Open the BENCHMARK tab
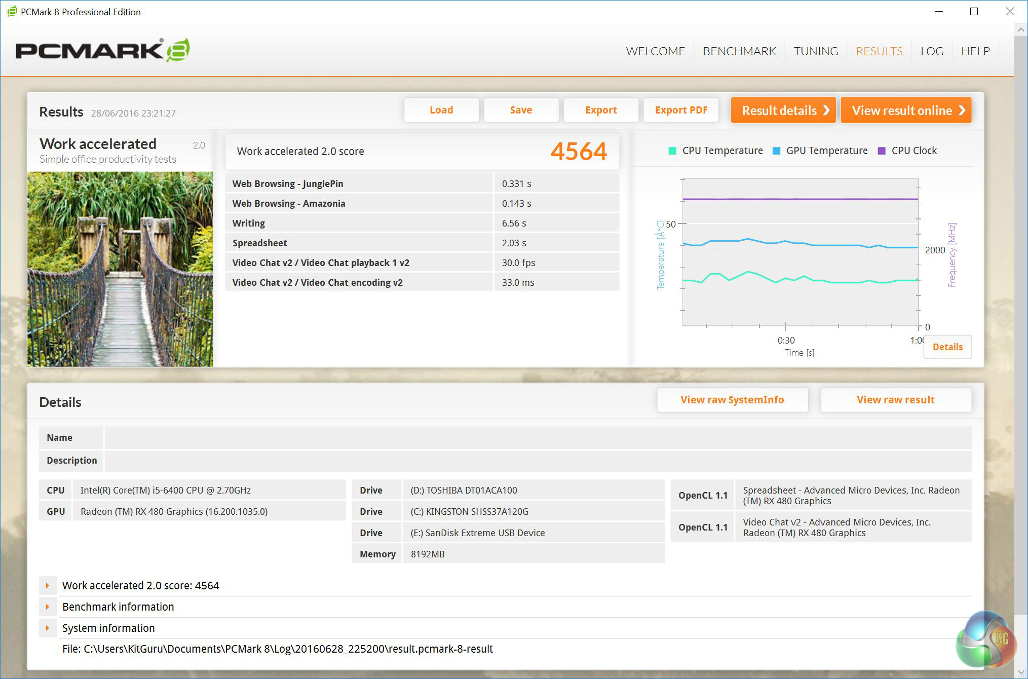This screenshot has height=679, width=1028. (x=739, y=51)
